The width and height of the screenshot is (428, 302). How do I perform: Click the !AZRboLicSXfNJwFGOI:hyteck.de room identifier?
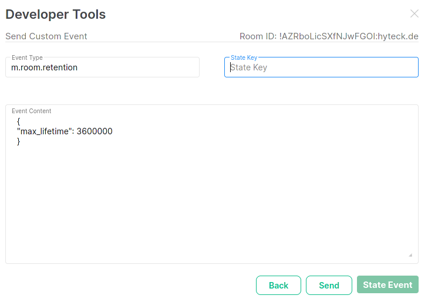click(349, 36)
